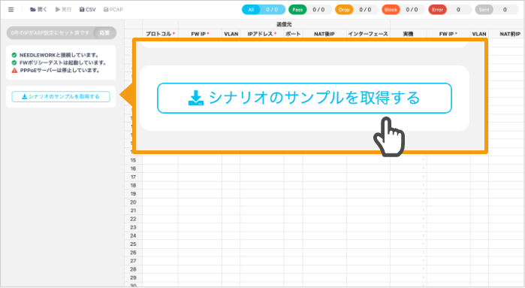Click the プロトコル column header
This screenshot has height=288, width=525.
point(161,34)
